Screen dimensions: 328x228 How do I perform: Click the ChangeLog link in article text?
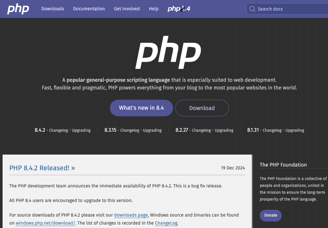coord(166,223)
